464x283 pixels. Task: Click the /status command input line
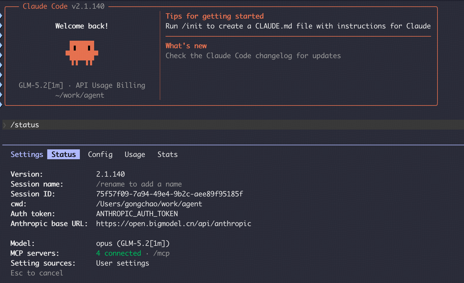tap(233, 125)
